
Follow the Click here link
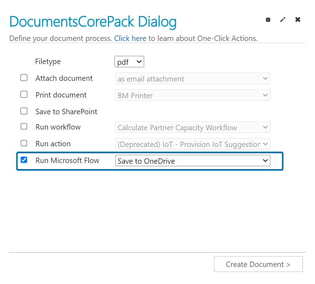tap(130, 38)
